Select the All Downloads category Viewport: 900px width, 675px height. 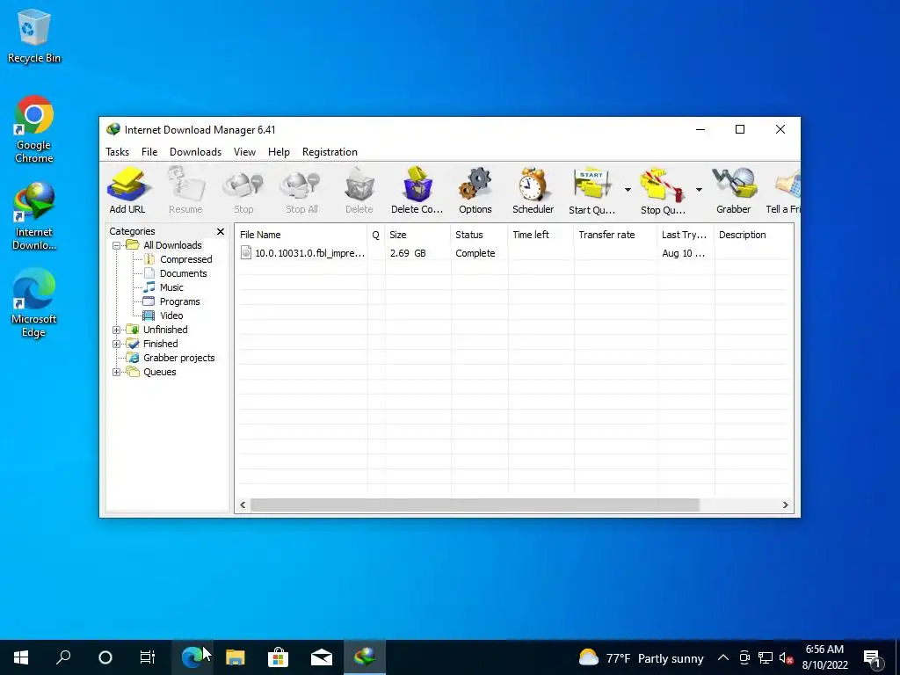(x=172, y=245)
